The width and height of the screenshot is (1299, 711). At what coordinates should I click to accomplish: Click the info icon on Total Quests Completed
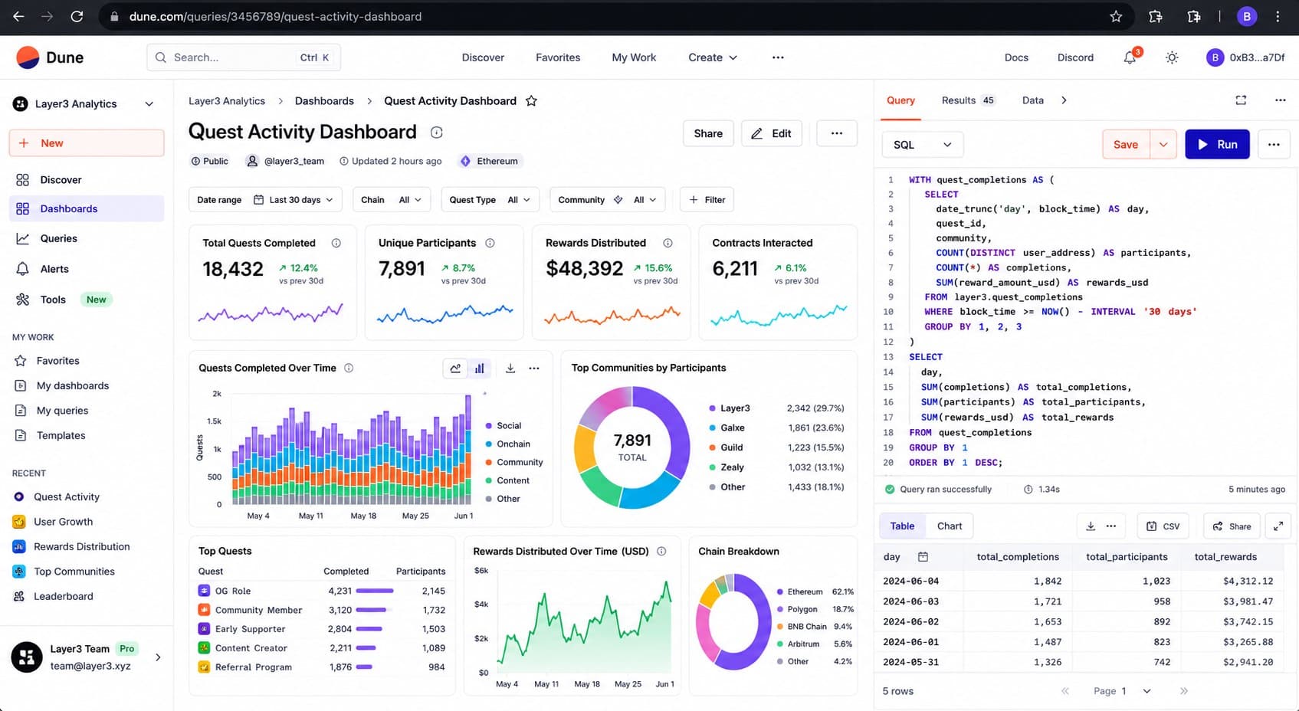[x=336, y=243]
